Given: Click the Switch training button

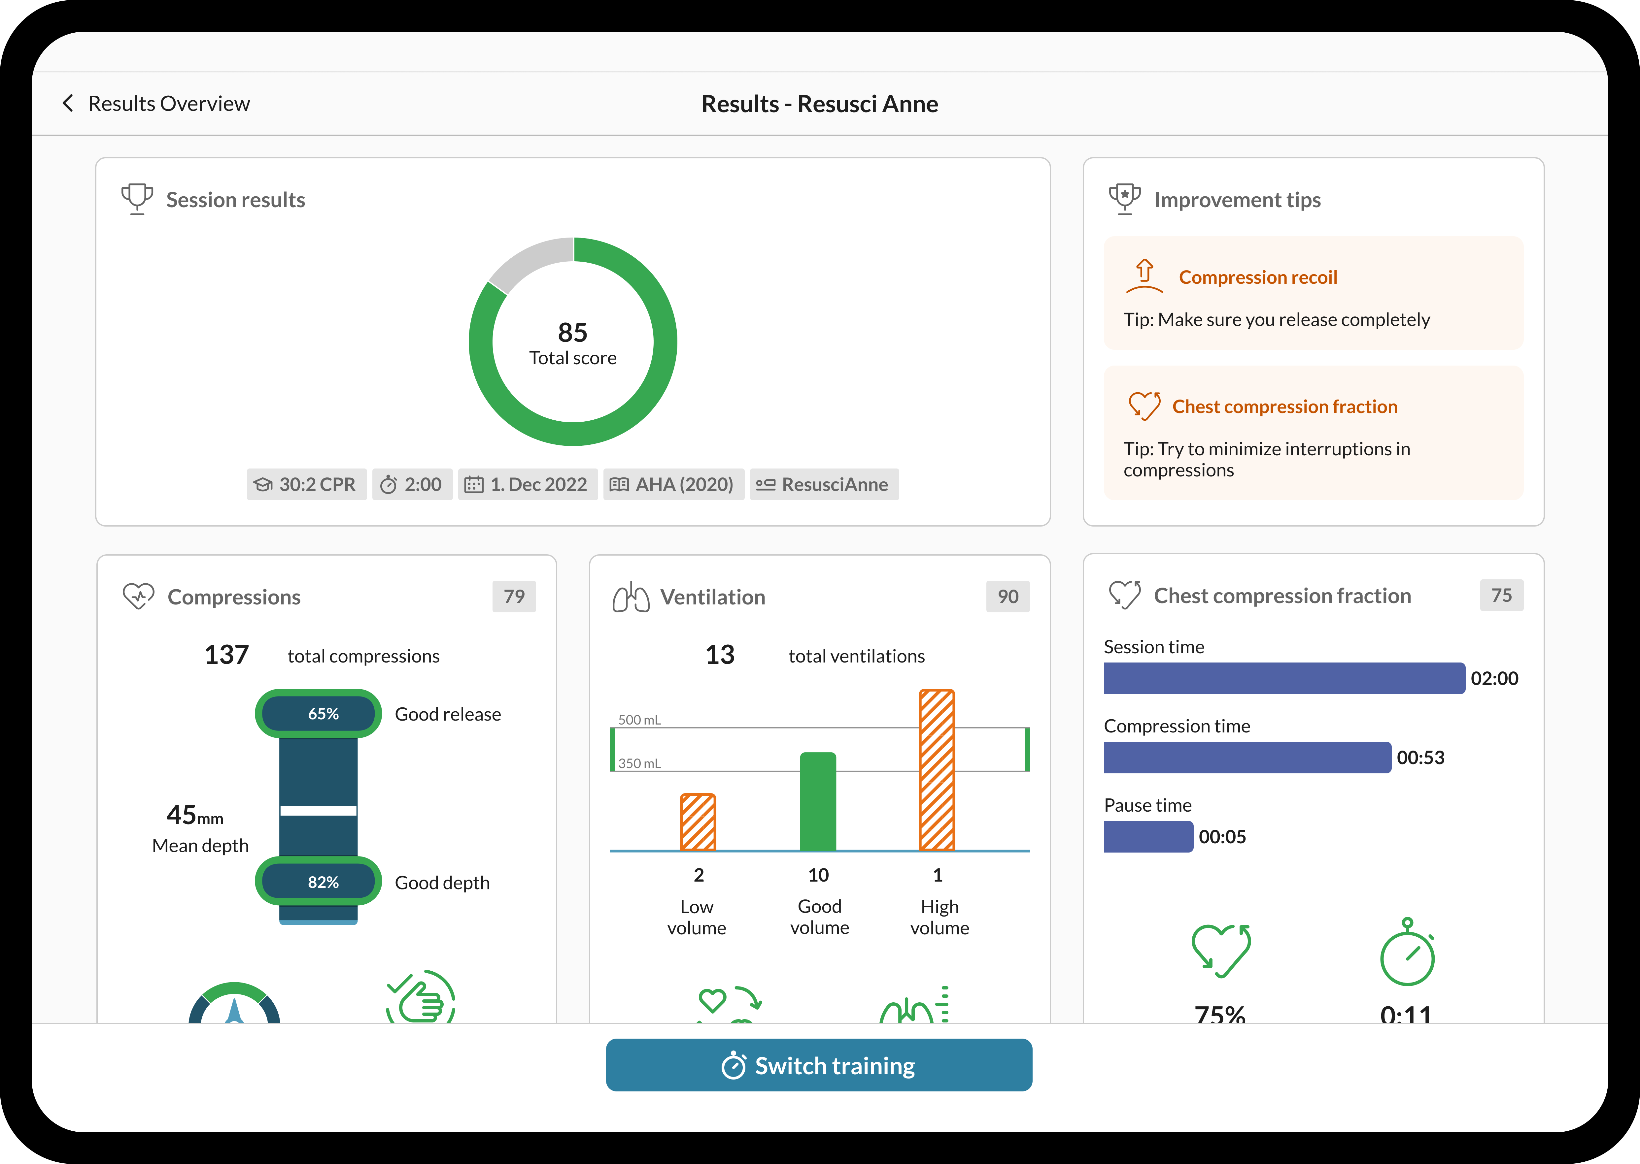Looking at the screenshot, I should click(818, 1065).
